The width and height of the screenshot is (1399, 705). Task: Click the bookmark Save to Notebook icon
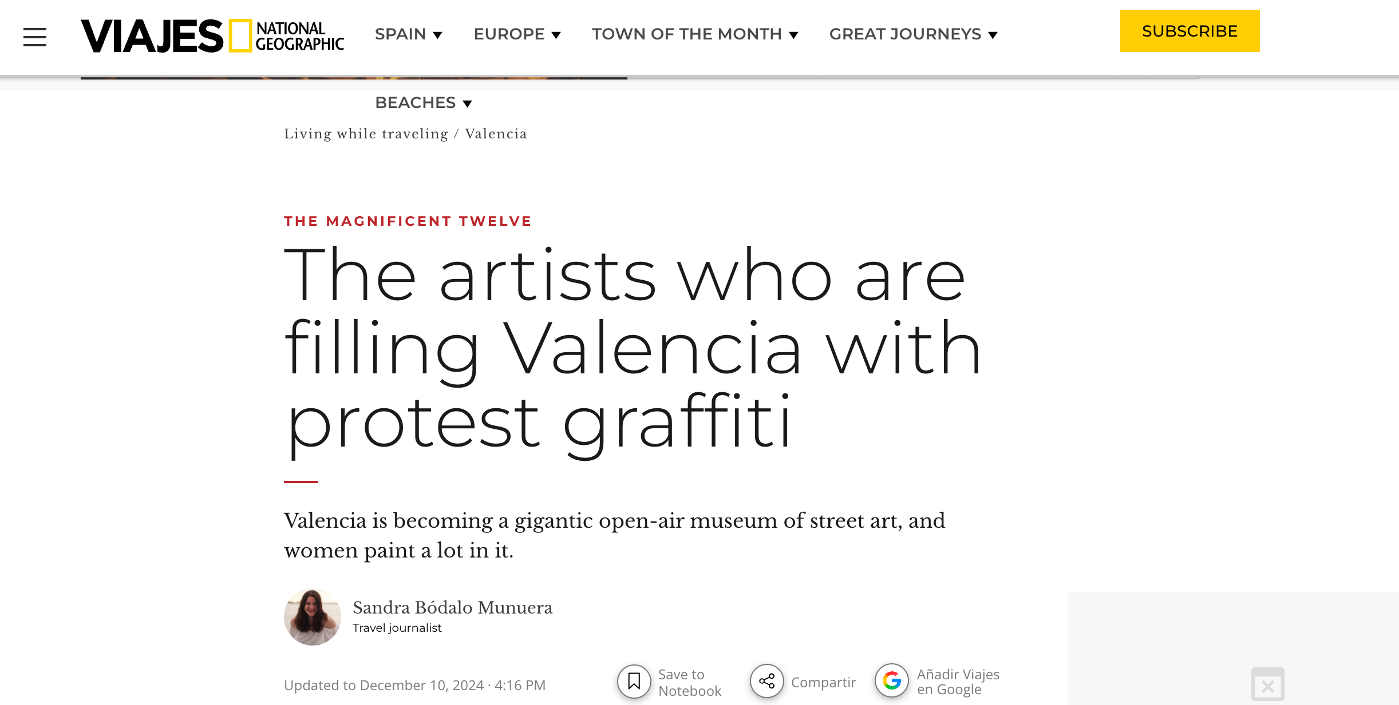tap(634, 682)
